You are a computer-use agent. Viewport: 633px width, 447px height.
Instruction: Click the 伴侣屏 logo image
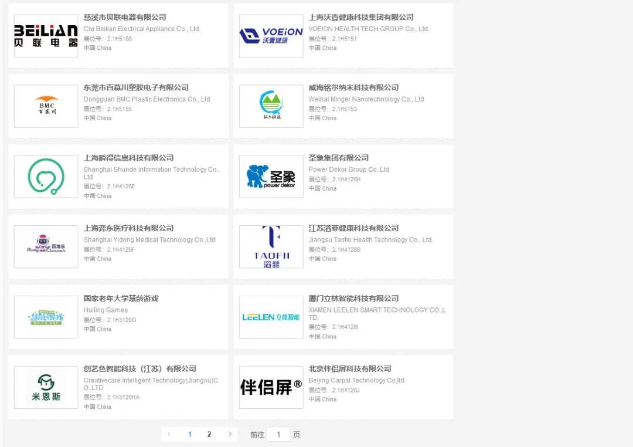tap(271, 388)
